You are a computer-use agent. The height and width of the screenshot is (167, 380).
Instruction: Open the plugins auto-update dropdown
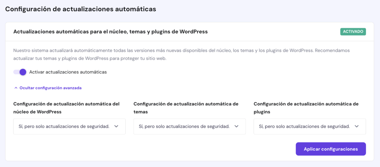point(309,126)
